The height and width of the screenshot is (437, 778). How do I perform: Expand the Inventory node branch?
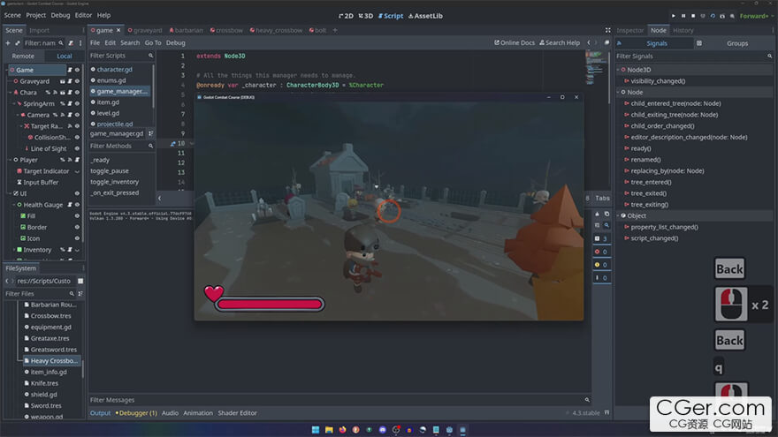[x=14, y=250]
